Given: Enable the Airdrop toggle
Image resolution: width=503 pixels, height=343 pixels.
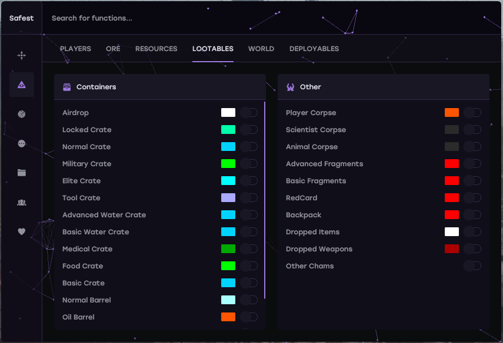Looking at the screenshot, I should 249,113.
